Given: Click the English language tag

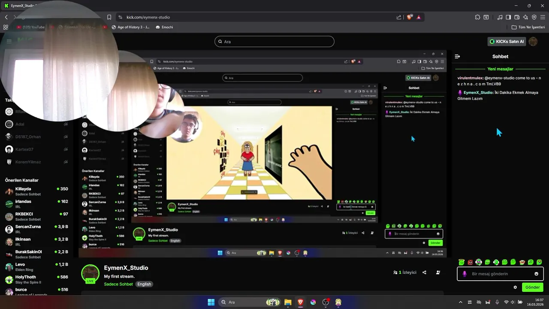Looking at the screenshot, I should [144, 284].
